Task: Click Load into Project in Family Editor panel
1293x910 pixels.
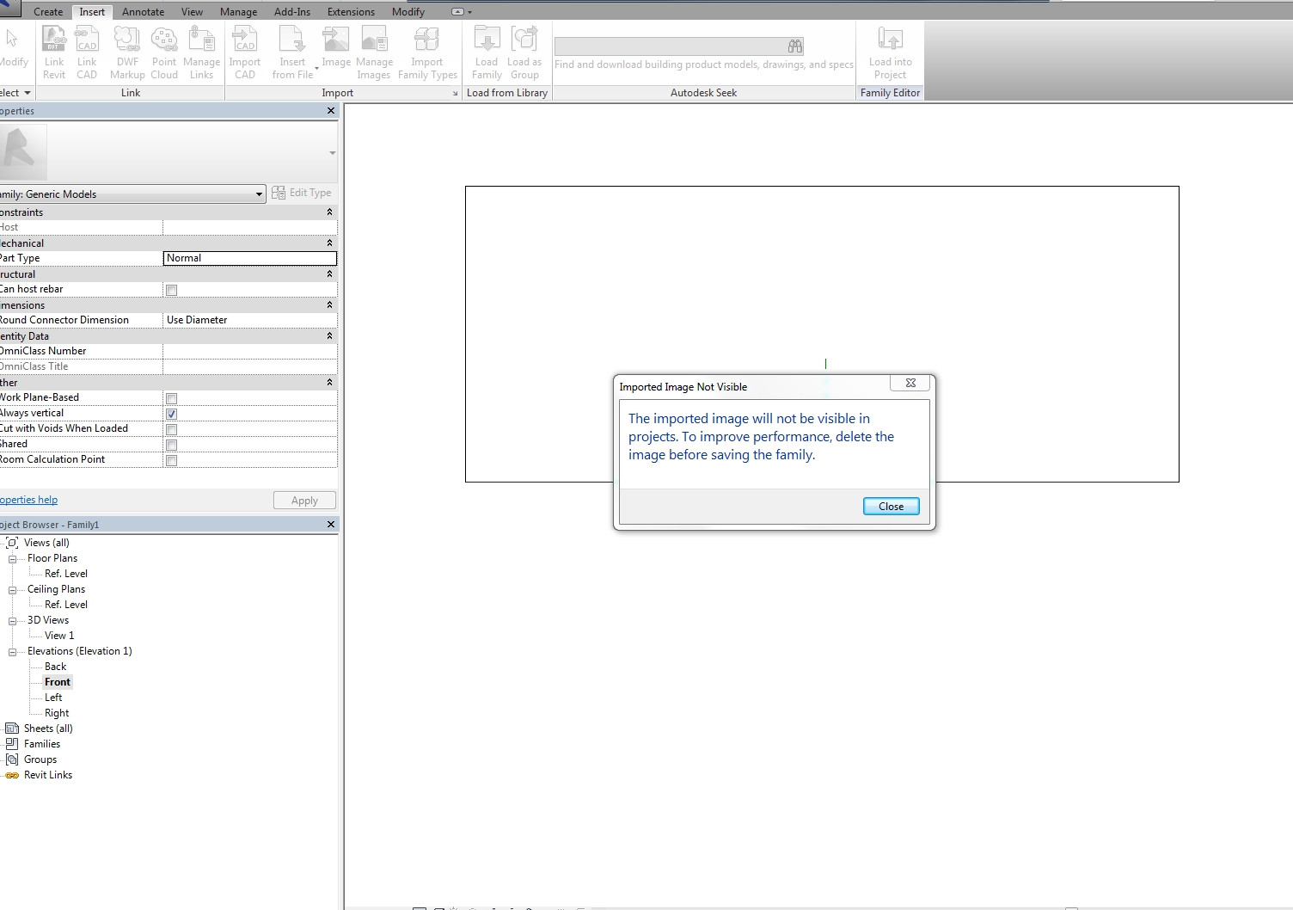Action: click(890, 50)
